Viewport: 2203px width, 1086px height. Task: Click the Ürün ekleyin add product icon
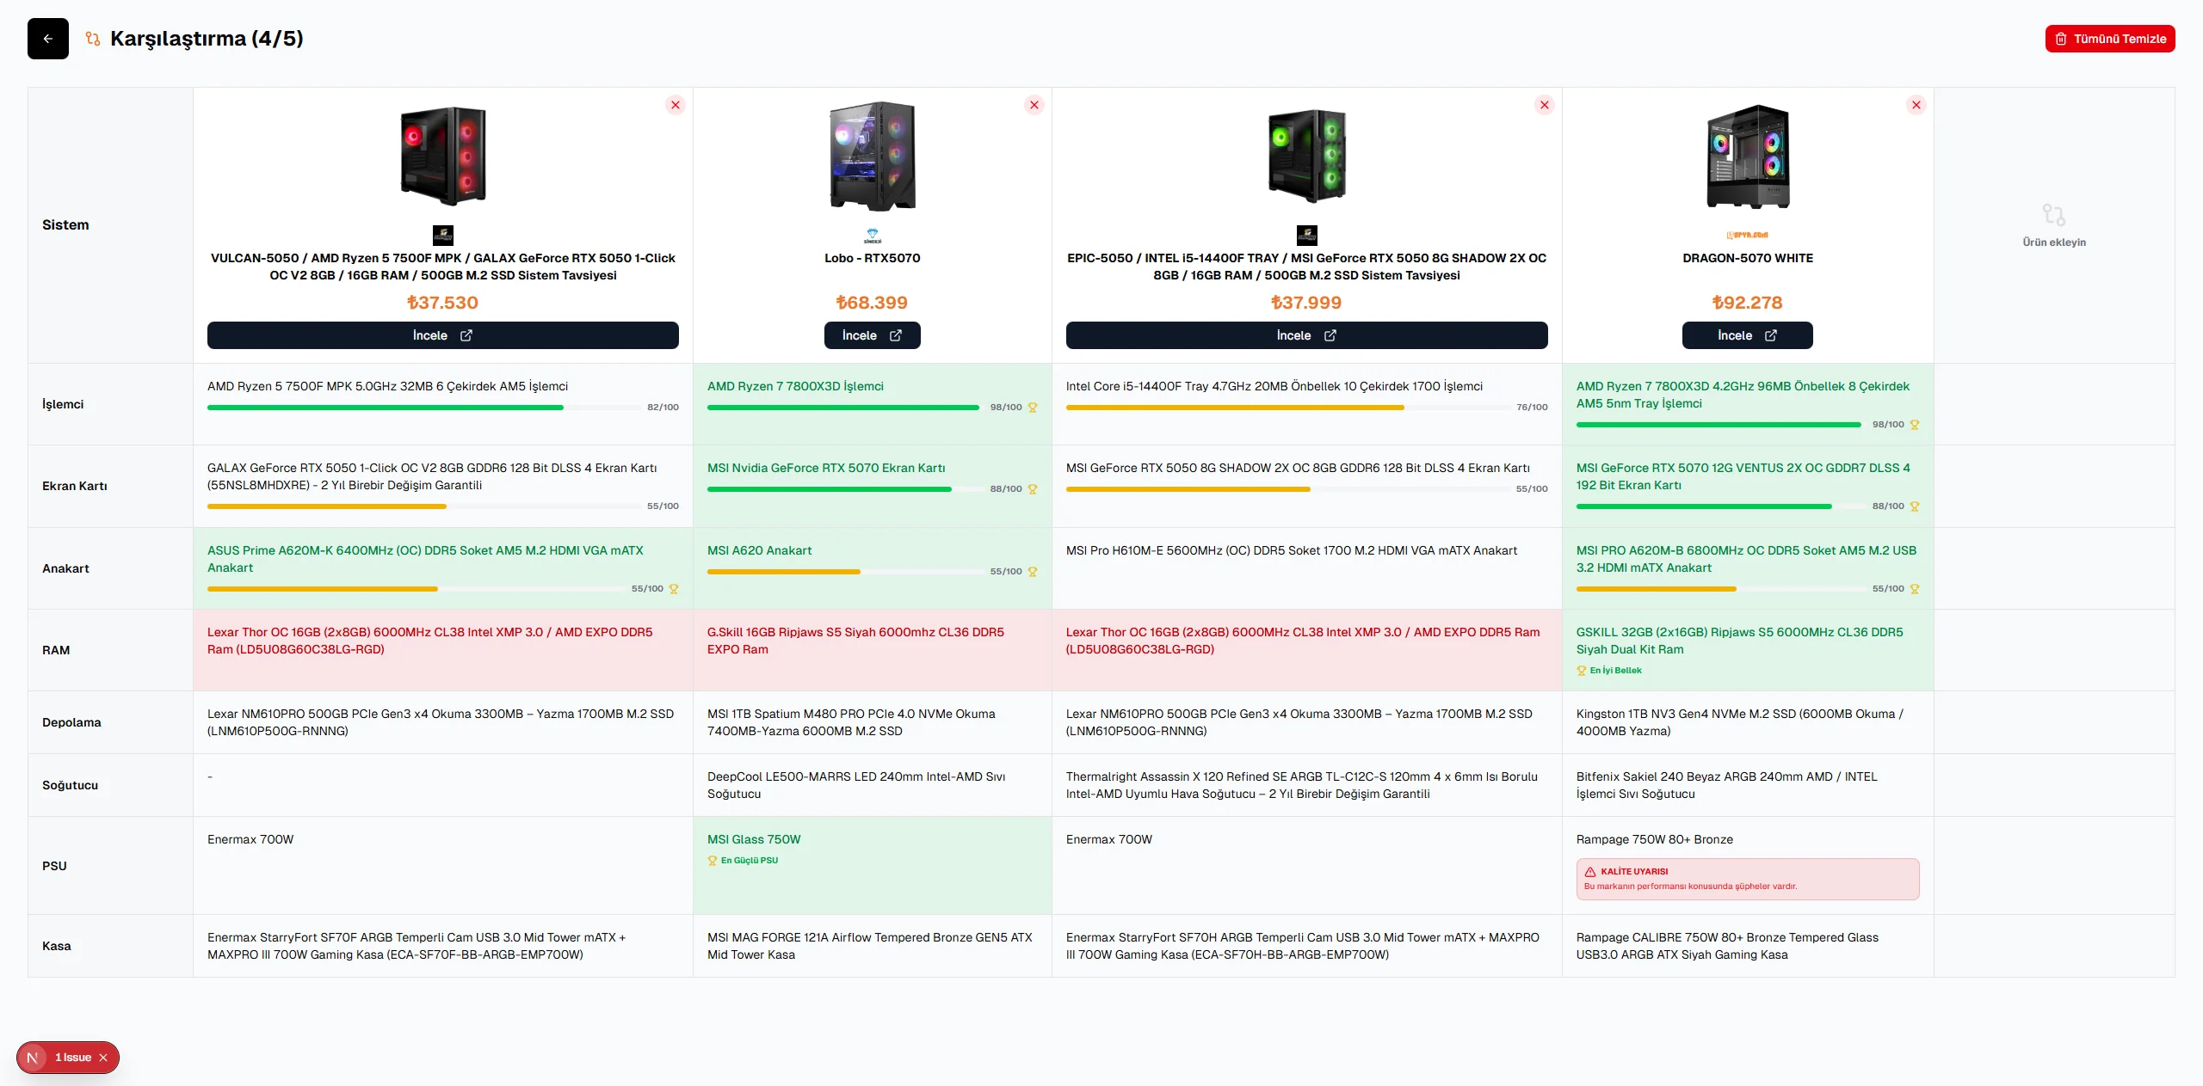2053,215
